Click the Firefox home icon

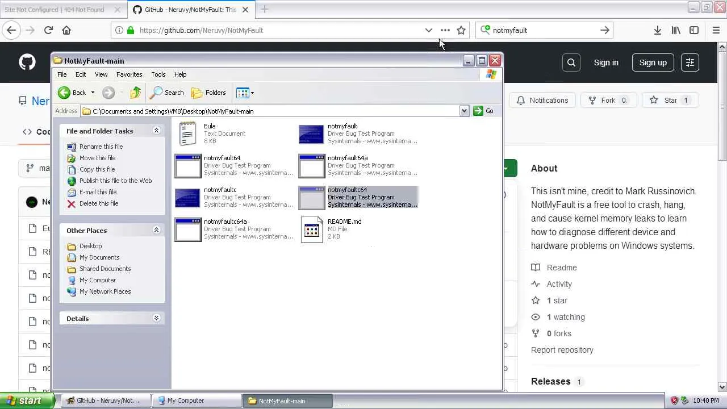[66, 30]
